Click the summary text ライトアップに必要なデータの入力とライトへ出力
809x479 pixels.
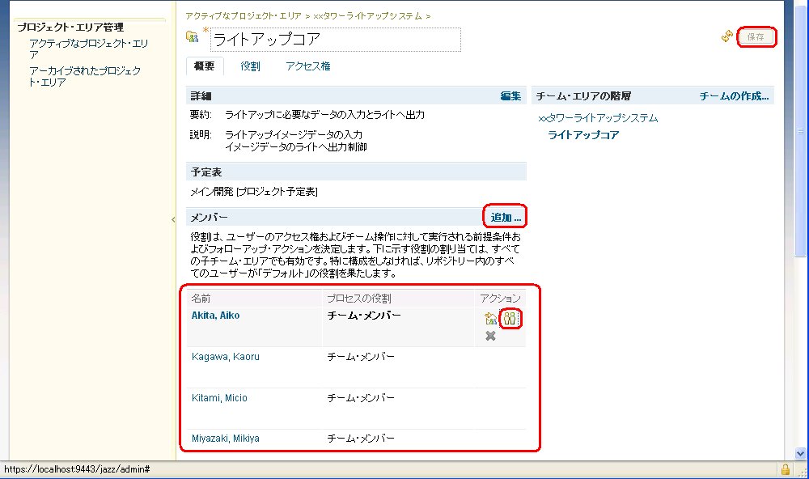(x=324, y=115)
